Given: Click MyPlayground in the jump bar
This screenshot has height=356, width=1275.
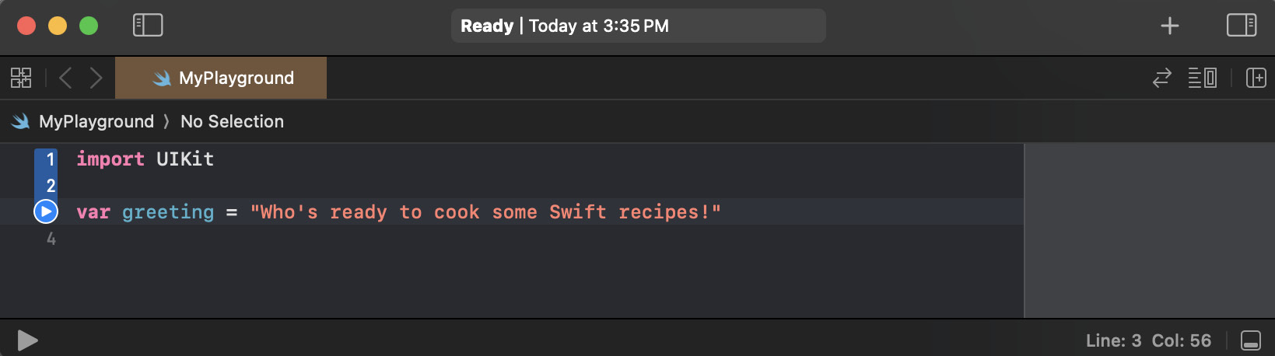Looking at the screenshot, I should 96,121.
